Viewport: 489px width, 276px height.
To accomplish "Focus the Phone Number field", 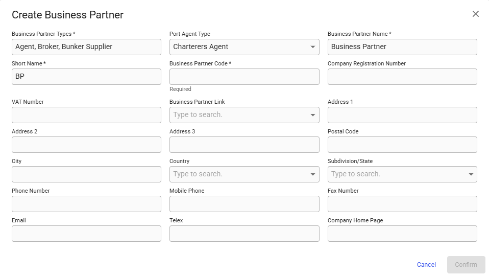I will (x=86, y=204).
